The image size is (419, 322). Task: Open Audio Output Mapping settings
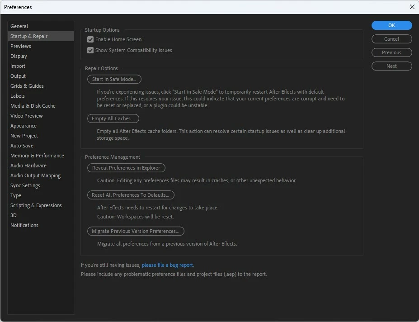41,175
